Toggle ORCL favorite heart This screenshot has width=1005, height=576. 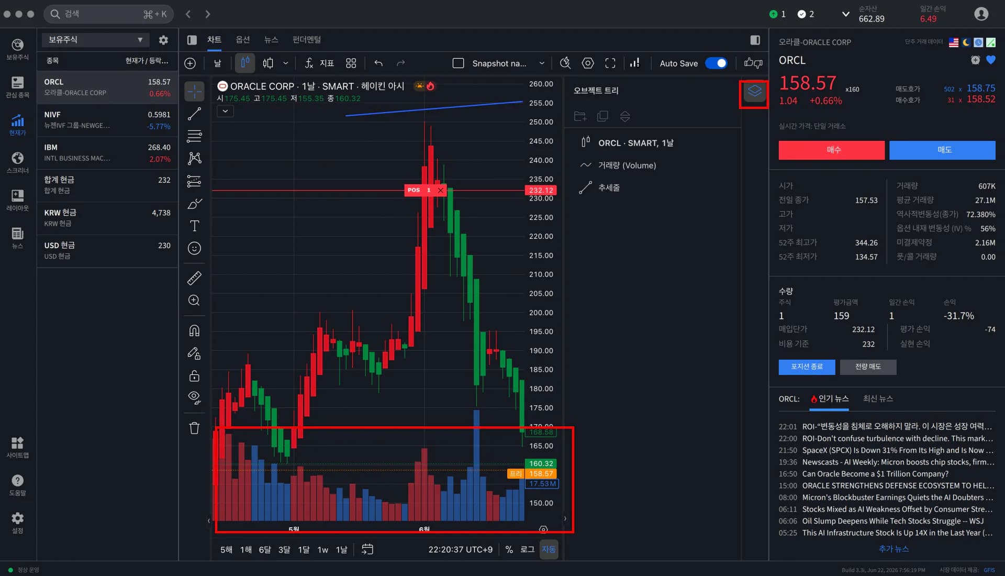(990, 60)
